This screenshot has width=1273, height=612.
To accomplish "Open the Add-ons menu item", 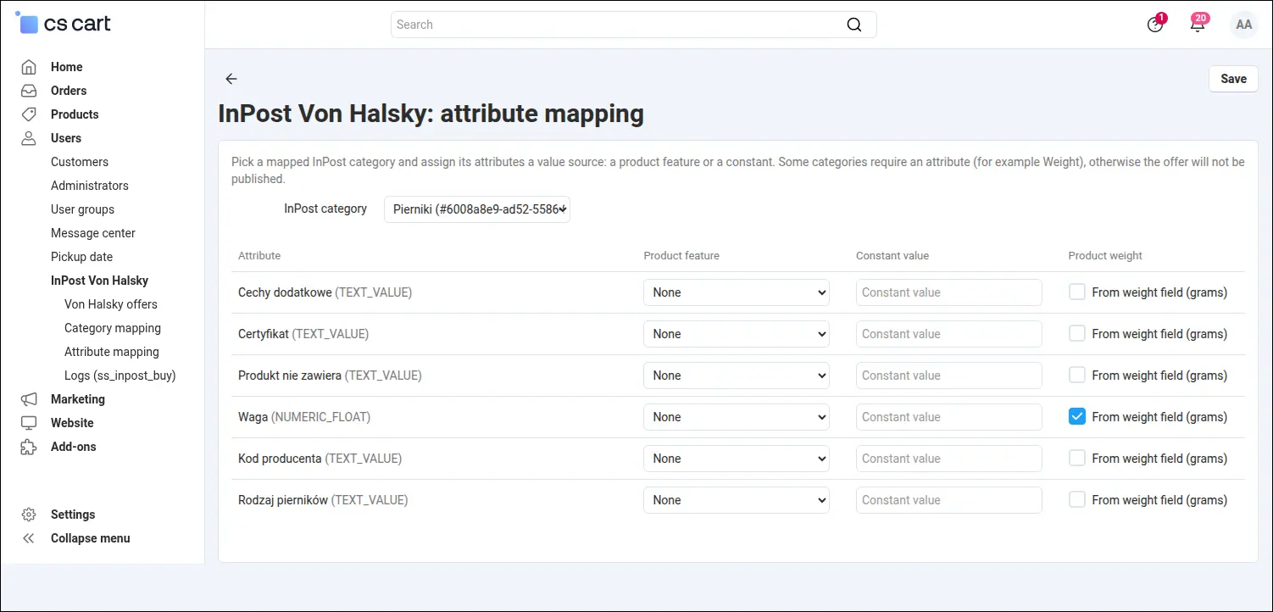I will [x=74, y=447].
